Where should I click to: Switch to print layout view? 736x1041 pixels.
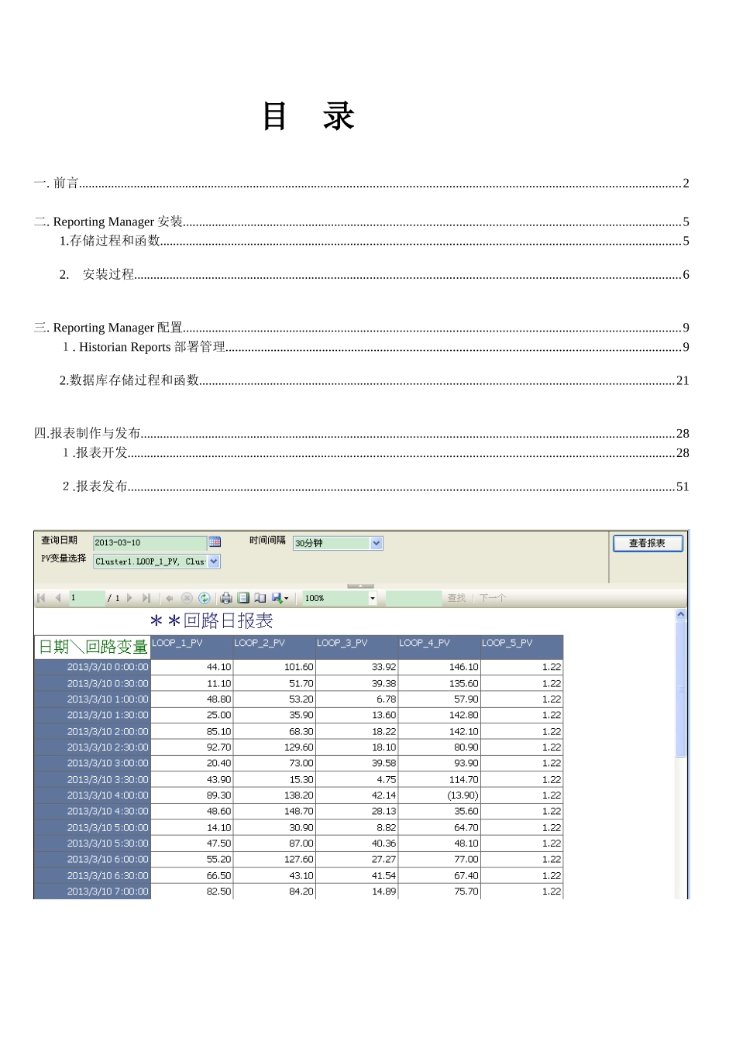(x=243, y=598)
